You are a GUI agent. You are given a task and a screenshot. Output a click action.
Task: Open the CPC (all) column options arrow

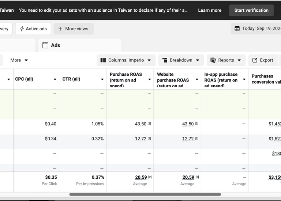[x=55, y=79]
